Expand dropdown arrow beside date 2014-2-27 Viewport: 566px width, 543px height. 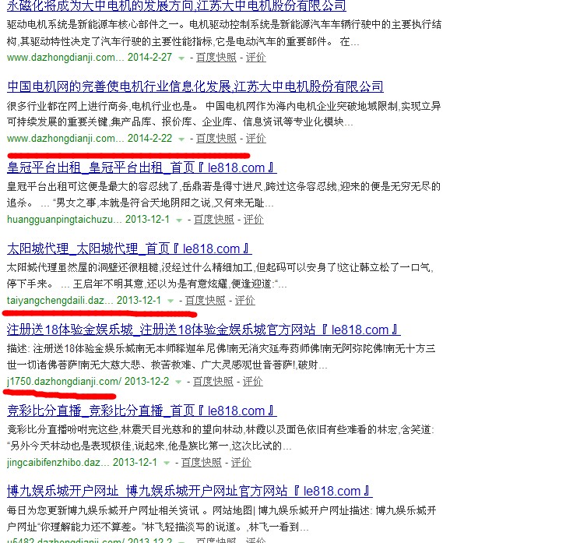click(x=181, y=58)
